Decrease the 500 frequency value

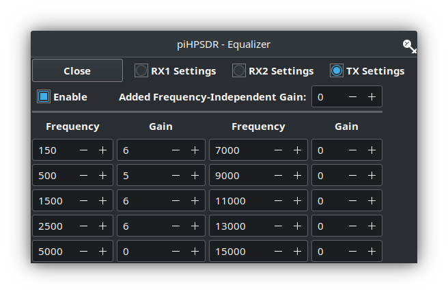point(84,175)
